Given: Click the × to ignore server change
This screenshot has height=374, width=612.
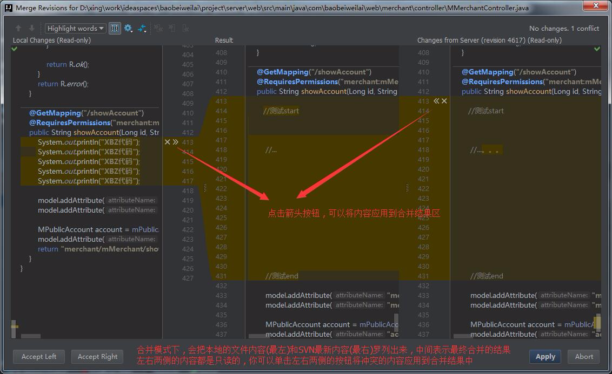Looking at the screenshot, I should (444, 101).
